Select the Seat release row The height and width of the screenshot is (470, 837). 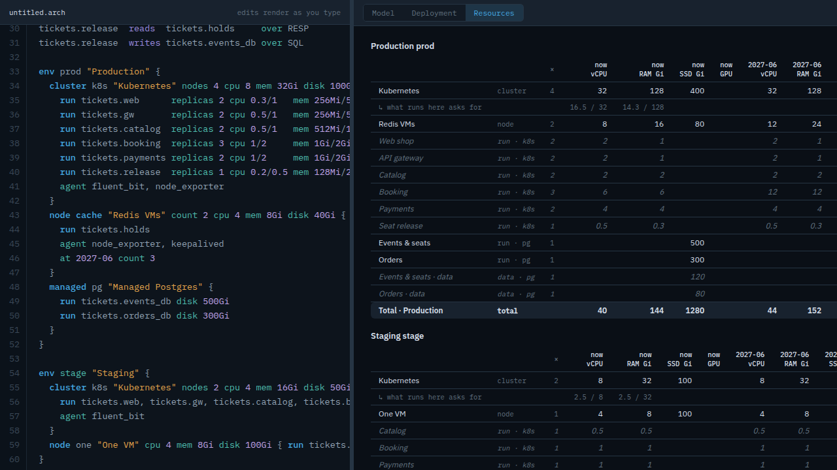tap(604, 226)
